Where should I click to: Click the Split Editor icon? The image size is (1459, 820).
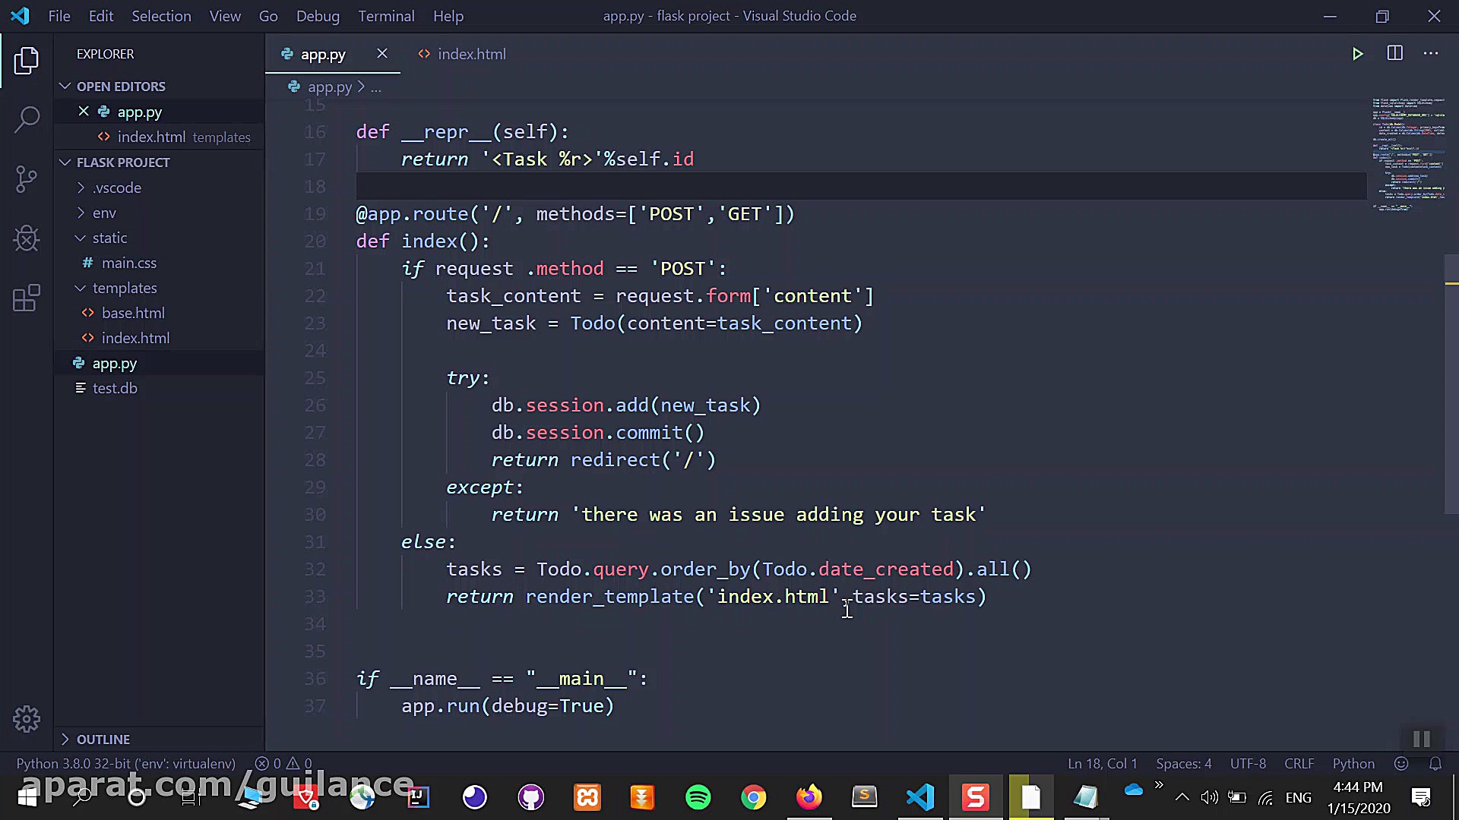pyautogui.click(x=1394, y=54)
